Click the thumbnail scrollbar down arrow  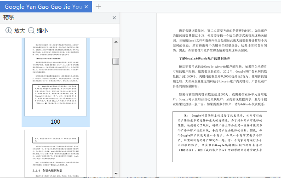[116, 173]
